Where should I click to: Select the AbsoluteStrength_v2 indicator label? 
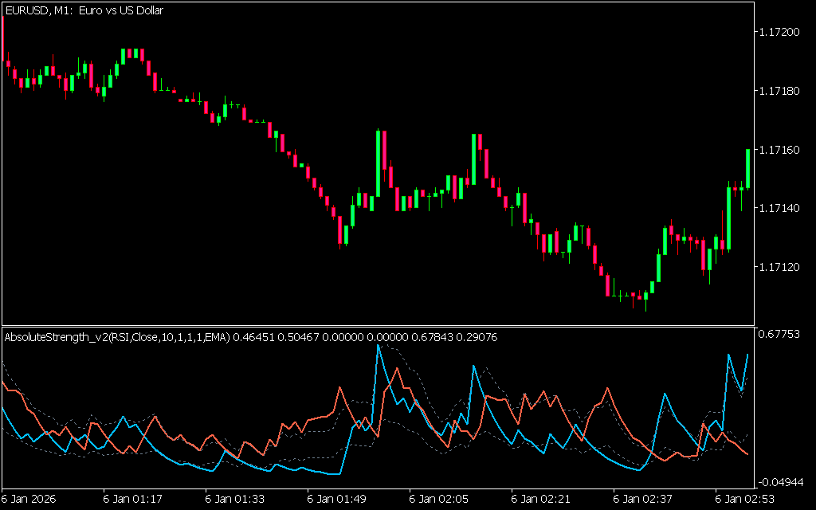point(117,337)
